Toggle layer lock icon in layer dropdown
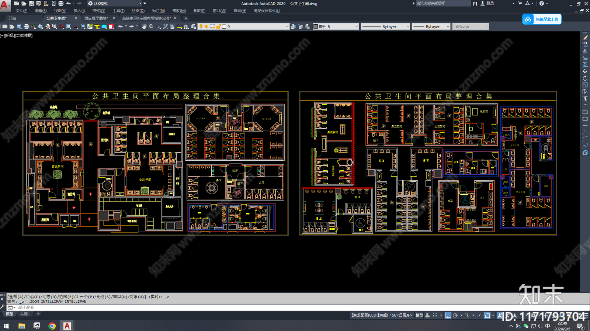This screenshot has height=331, width=590. tap(218, 27)
